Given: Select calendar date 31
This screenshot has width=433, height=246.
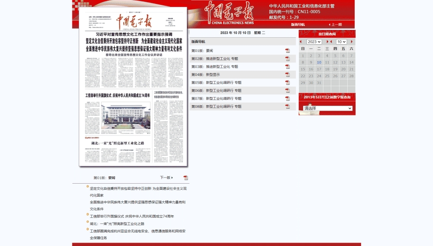Looking at the screenshot, I should pos(319,83).
